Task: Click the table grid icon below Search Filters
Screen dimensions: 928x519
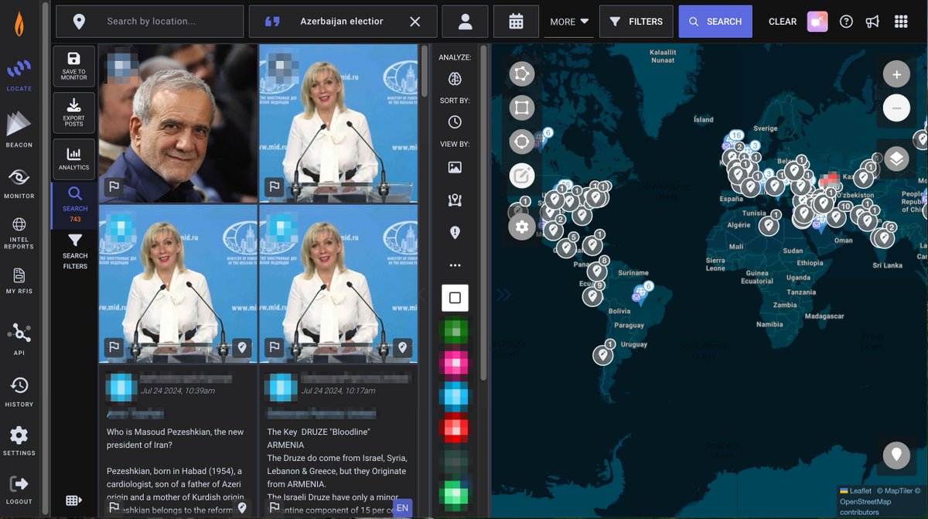Action: (74, 500)
